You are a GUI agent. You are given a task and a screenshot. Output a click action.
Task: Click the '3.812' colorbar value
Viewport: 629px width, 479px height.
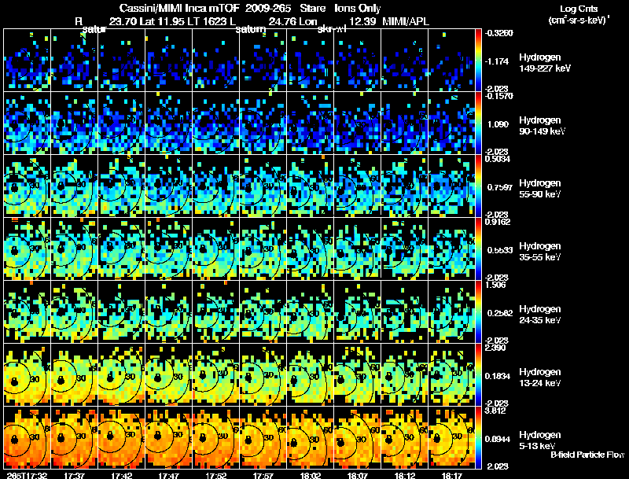point(495,411)
